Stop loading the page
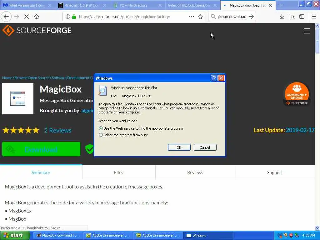The height and width of the screenshot is (240, 320). coord(27,17)
